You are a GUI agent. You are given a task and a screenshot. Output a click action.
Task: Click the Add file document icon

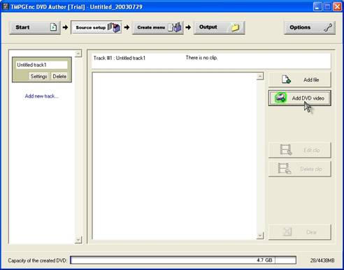tap(286, 80)
